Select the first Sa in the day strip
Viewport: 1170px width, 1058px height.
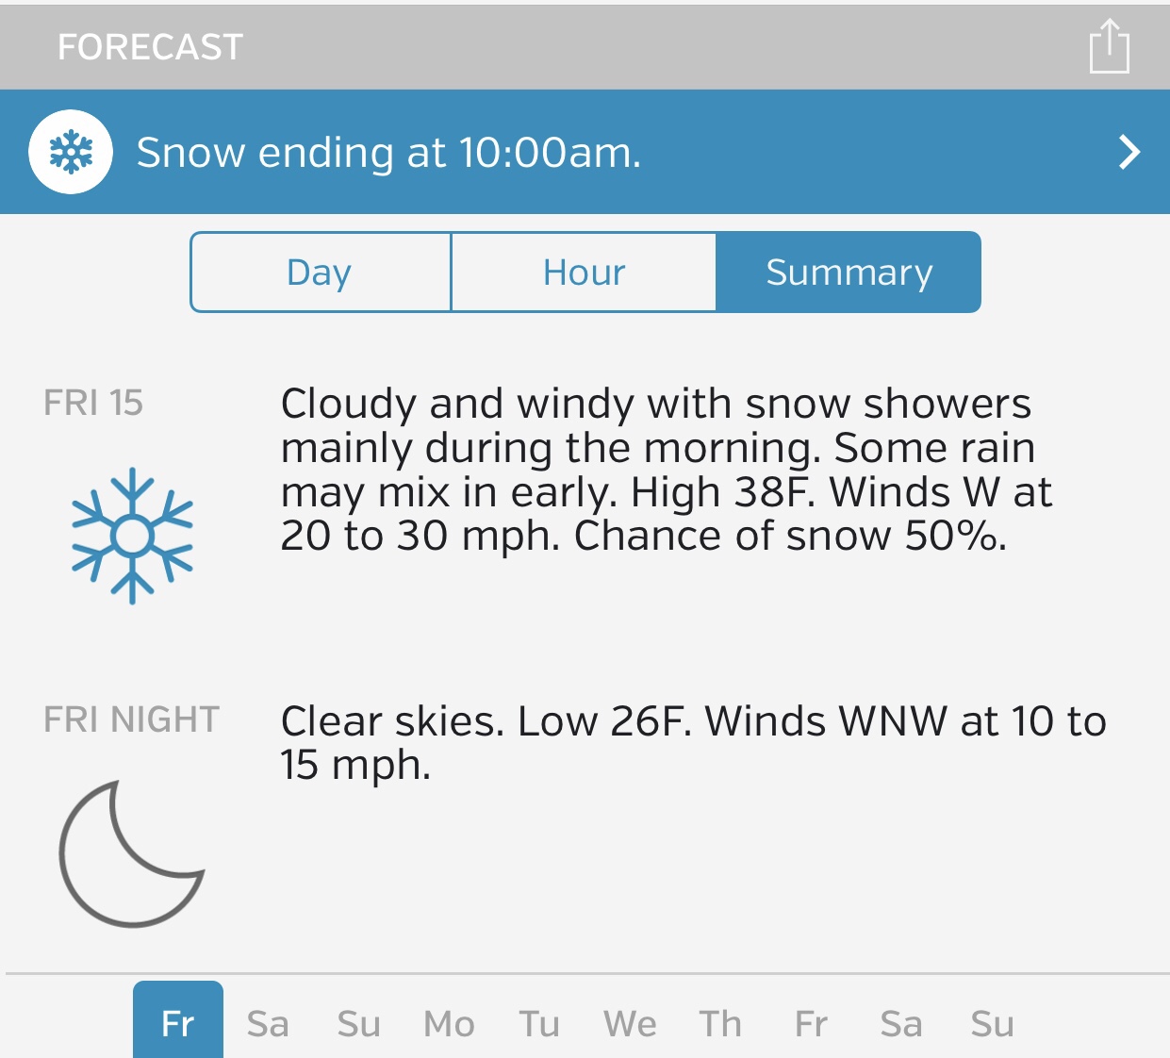coord(268,1024)
